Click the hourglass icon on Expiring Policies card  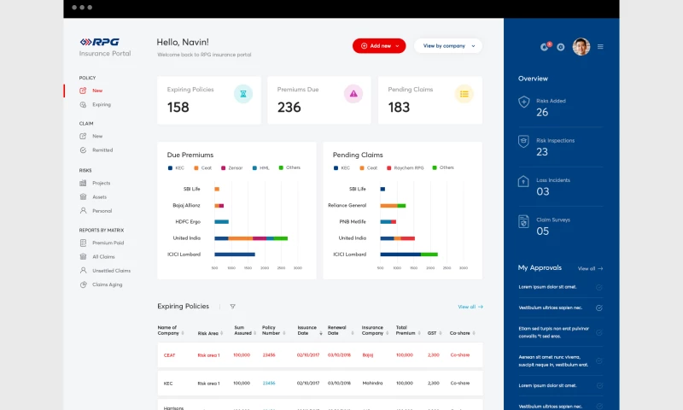coord(244,94)
